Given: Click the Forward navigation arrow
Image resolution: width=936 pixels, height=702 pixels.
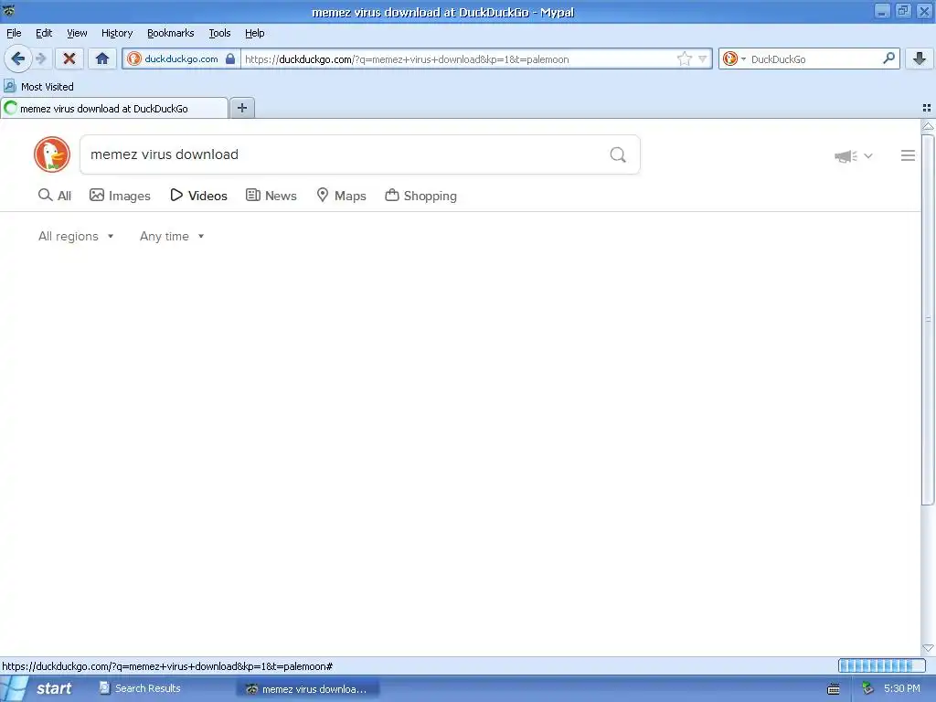Looking at the screenshot, I should click(41, 58).
